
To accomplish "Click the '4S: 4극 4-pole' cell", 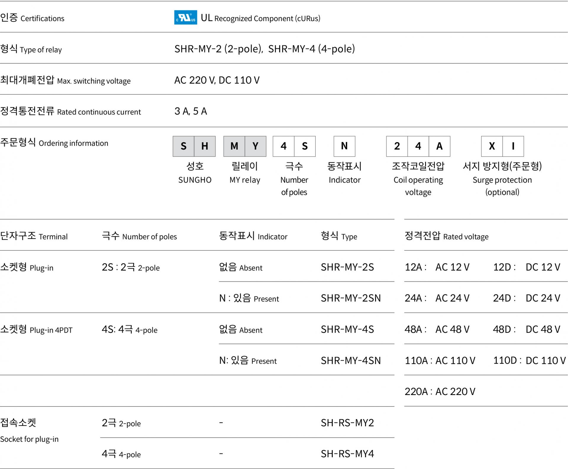I will pos(130,329).
